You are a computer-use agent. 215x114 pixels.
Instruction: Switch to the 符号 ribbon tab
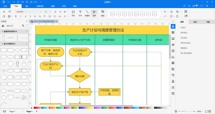64,6
